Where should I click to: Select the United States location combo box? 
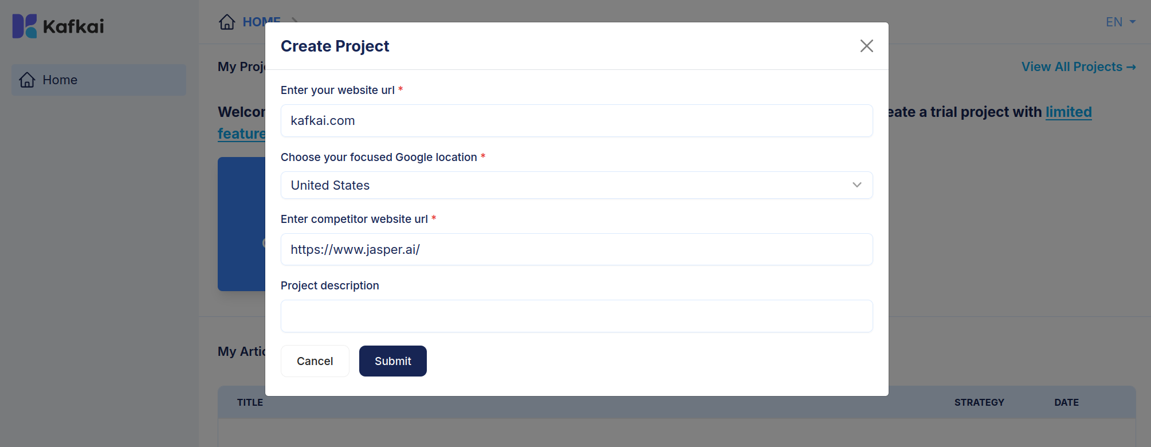pos(576,185)
